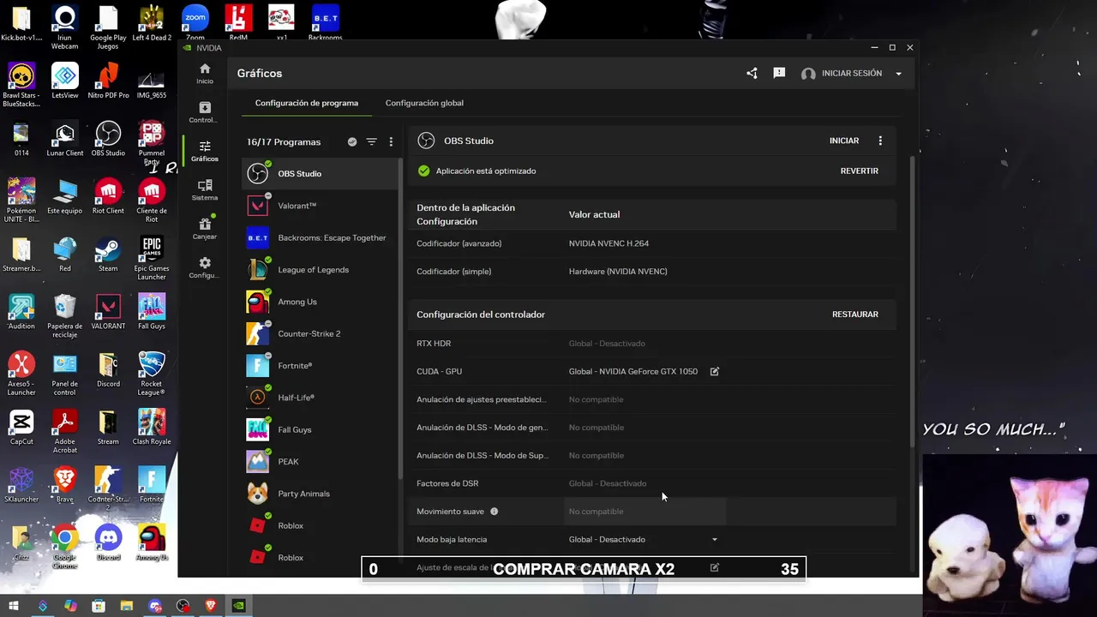Open three-dot menu beside 16/17 Programas
This screenshot has height=617, width=1097.
pos(391,142)
